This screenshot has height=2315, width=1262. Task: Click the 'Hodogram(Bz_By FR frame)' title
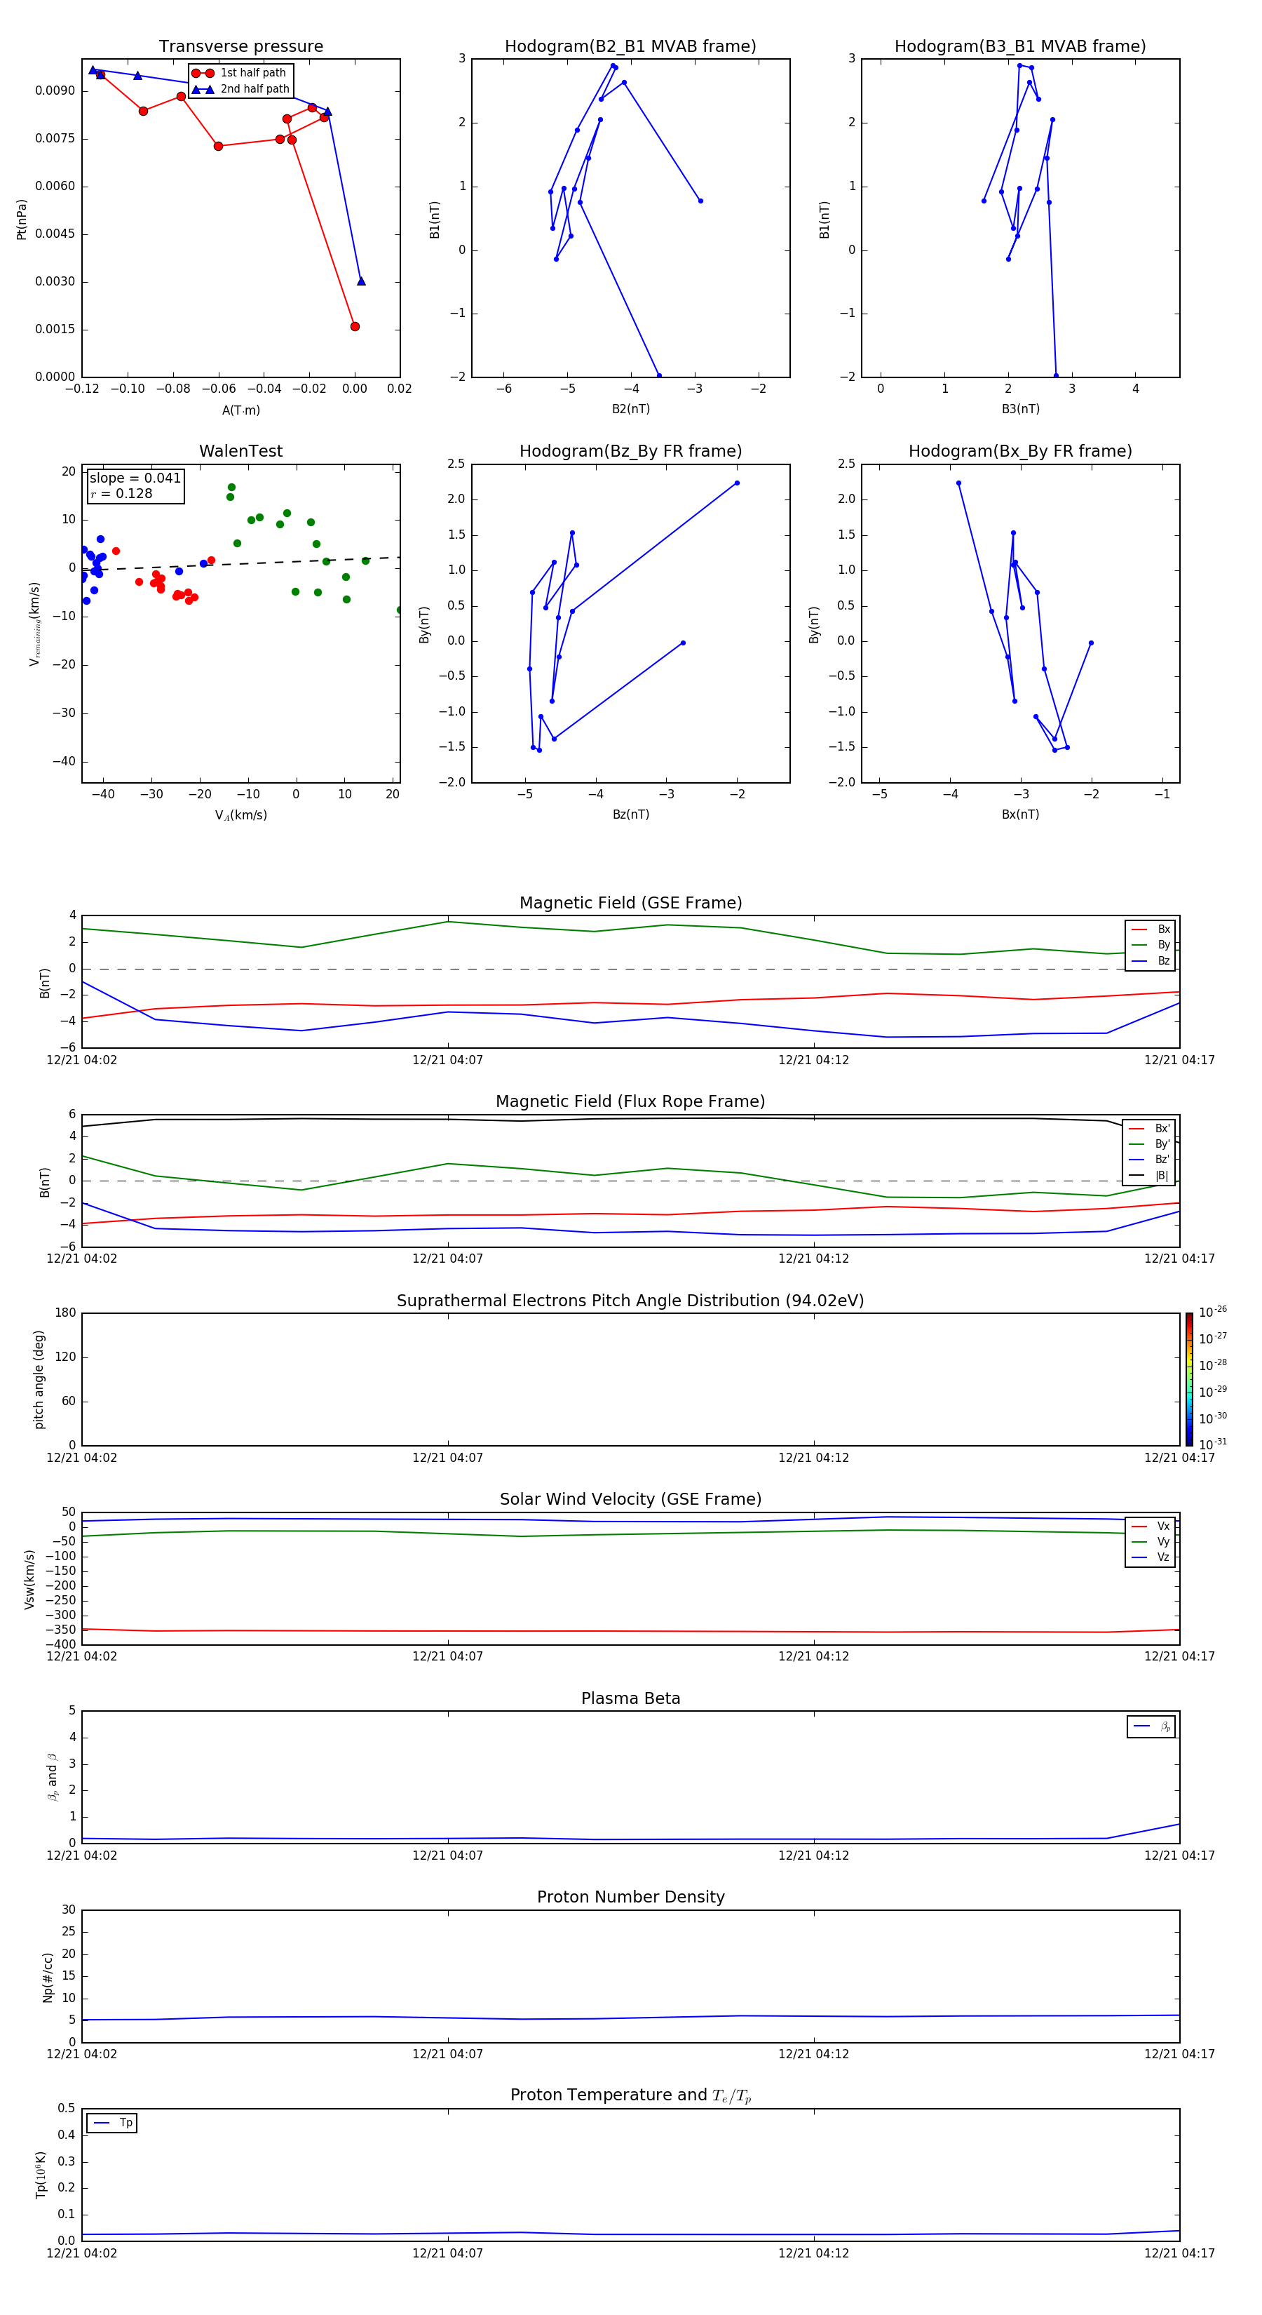pyautogui.click(x=630, y=451)
